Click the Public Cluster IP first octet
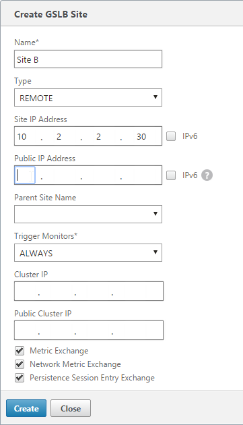The width and height of the screenshot is (243, 425). [25, 330]
